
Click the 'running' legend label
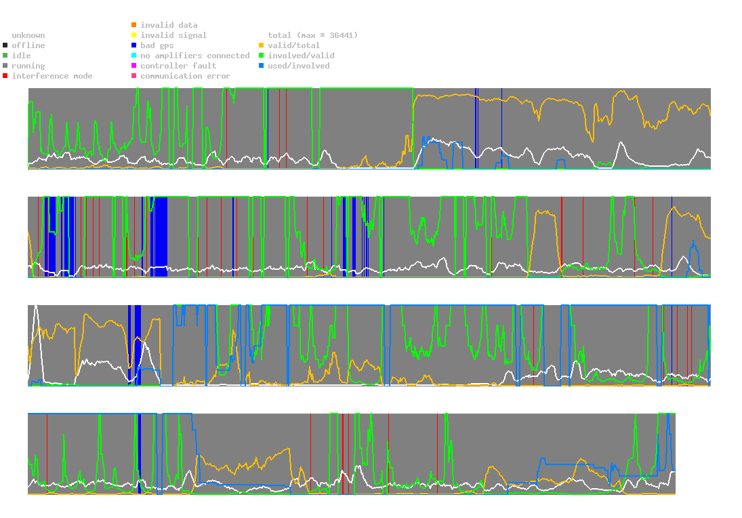(28, 66)
